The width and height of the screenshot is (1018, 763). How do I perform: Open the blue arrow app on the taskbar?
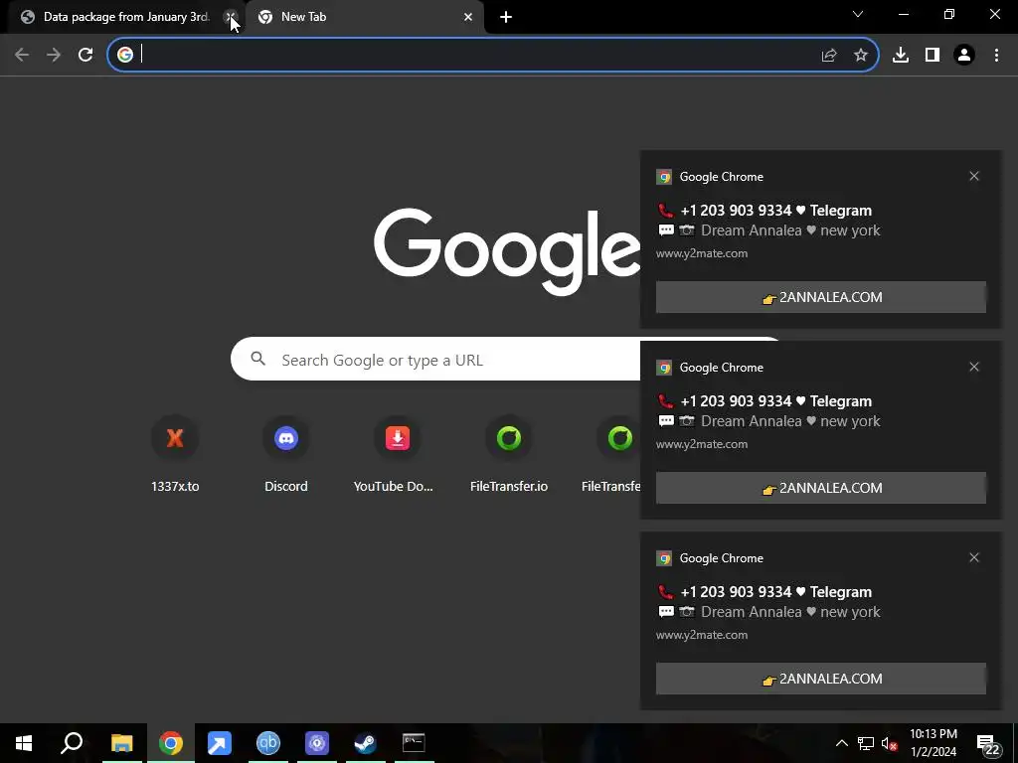pyautogui.click(x=219, y=743)
